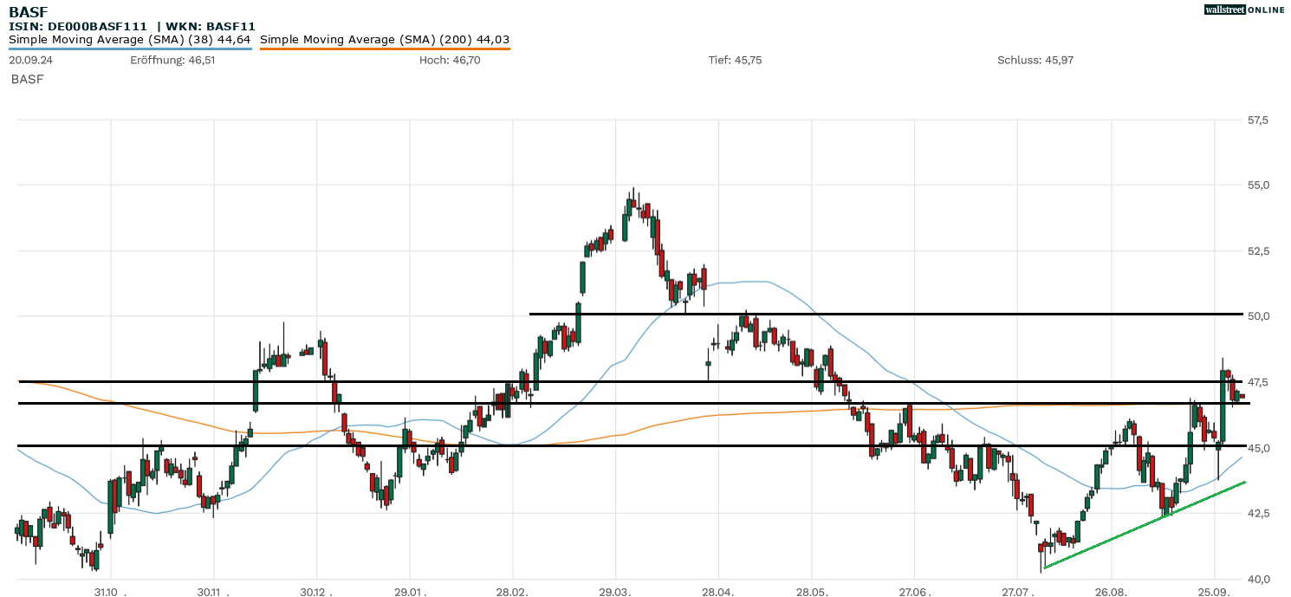This screenshot has height=597, width=1291.
Task: Click the 28.02. date on the x-axis
Action: click(x=512, y=593)
